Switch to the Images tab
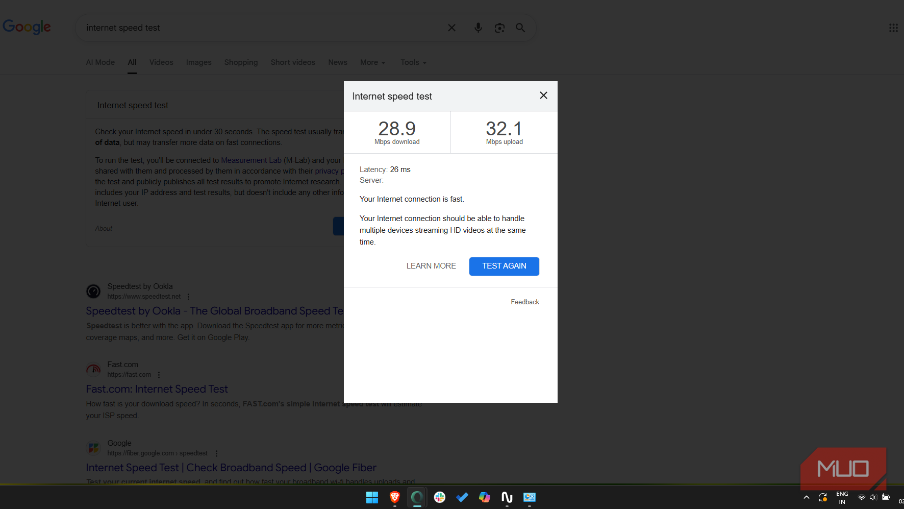Viewport: 904px width, 509px height. 198,62
